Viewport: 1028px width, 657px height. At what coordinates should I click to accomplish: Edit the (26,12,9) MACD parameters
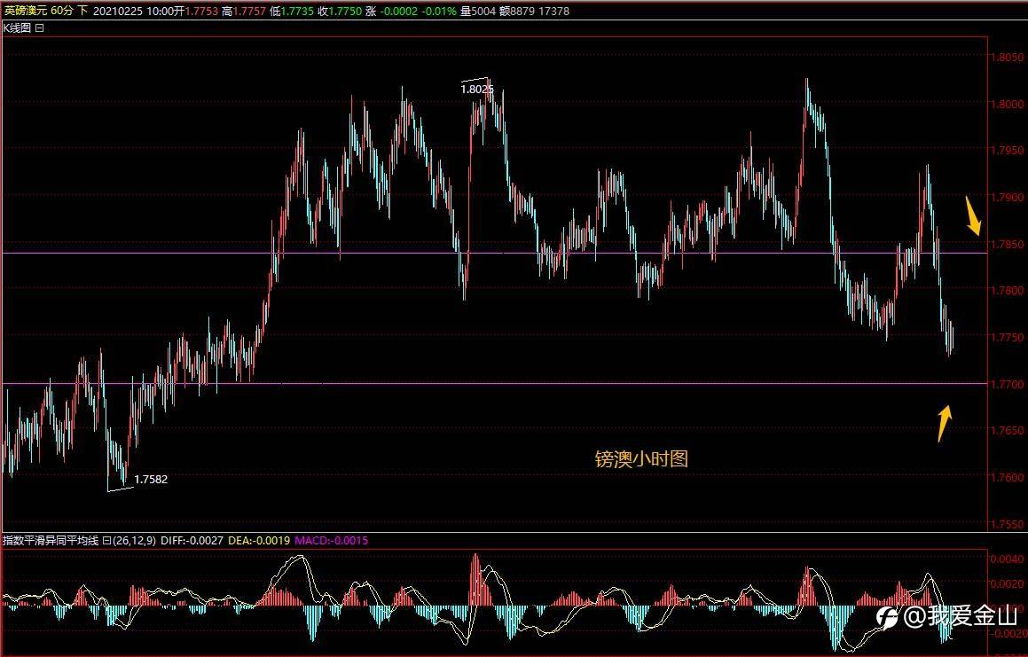(x=134, y=541)
